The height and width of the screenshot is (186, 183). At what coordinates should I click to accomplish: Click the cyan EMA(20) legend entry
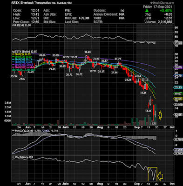point(22,60)
